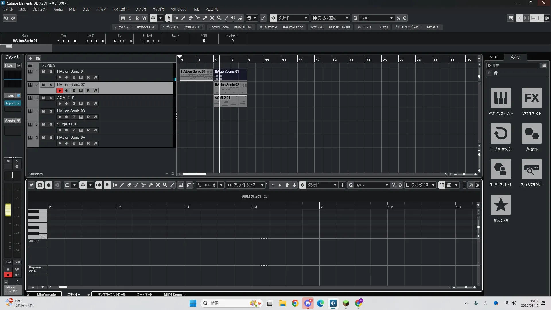Viewport: 551px width, 310px height.
Task: Mute the AGML2 01 track
Action: [44, 98]
